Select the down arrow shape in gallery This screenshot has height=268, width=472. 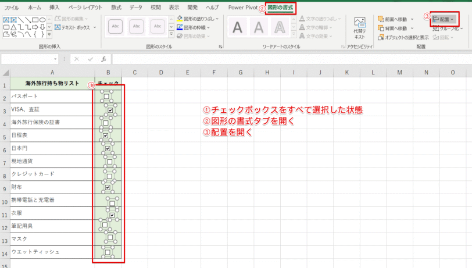click(x=42, y=27)
